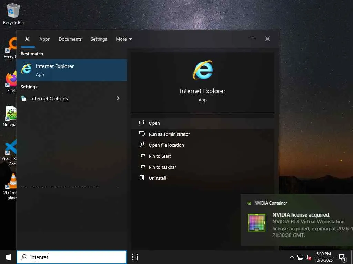Click the Pin to Start pin icon
The image size is (353, 264).
pyautogui.click(x=142, y=155)
